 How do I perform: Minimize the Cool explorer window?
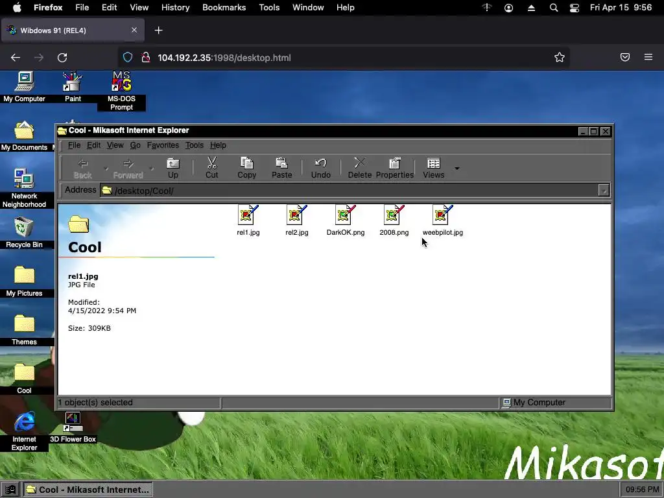click(x=583, y=131)
